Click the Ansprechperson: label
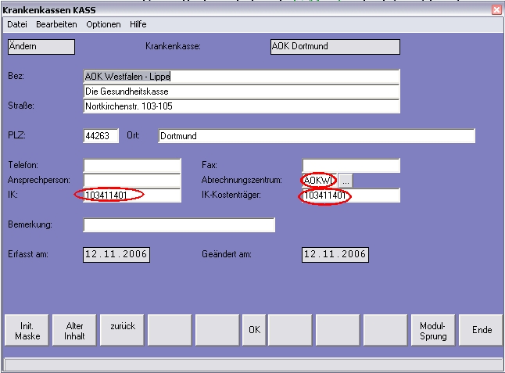This screenshot has height=373, width=505. [39, 180]
